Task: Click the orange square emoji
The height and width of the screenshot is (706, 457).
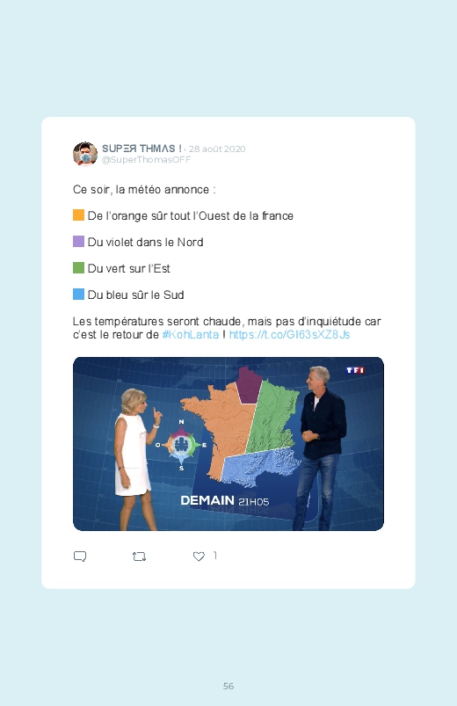Action: [79, 215]
